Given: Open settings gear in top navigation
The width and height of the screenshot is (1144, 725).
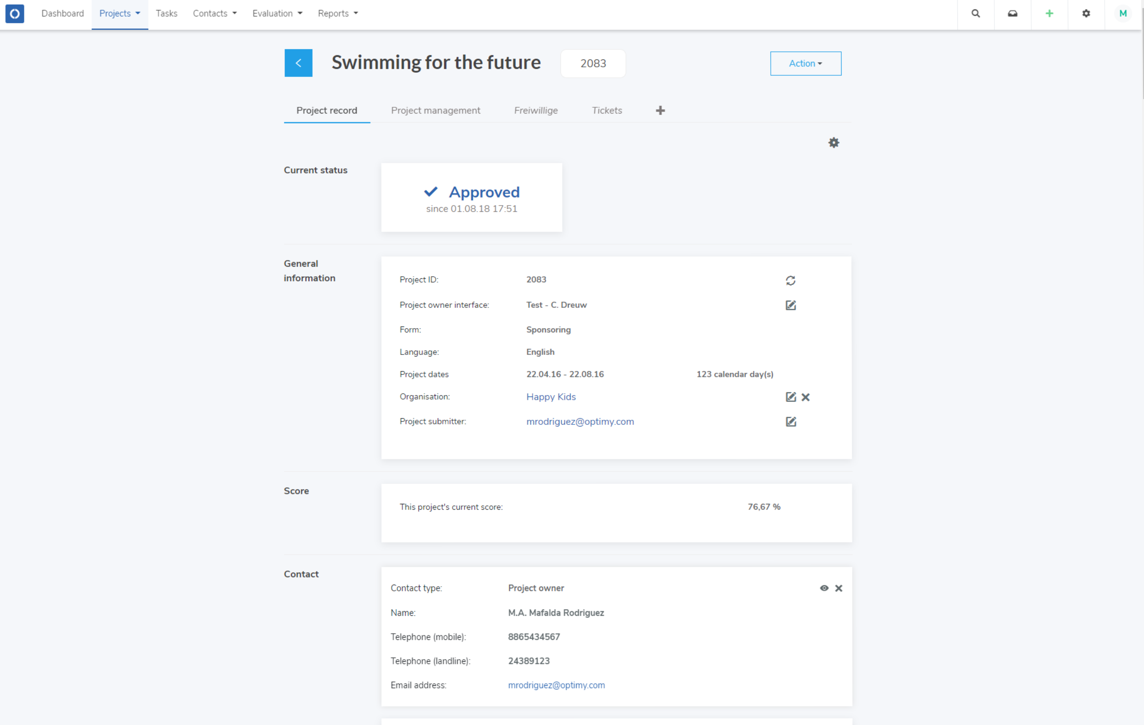Looking at the screenshot, I should pos(1086,13).
